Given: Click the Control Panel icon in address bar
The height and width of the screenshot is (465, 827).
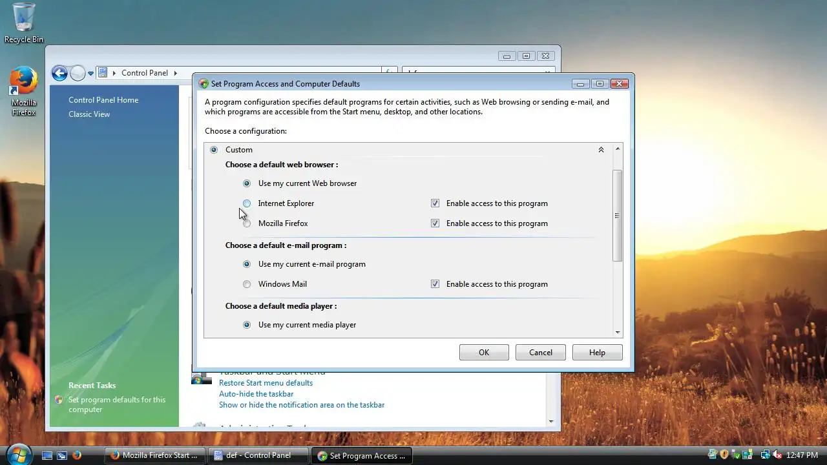Looking at the screenshot, I should (103, 73).
